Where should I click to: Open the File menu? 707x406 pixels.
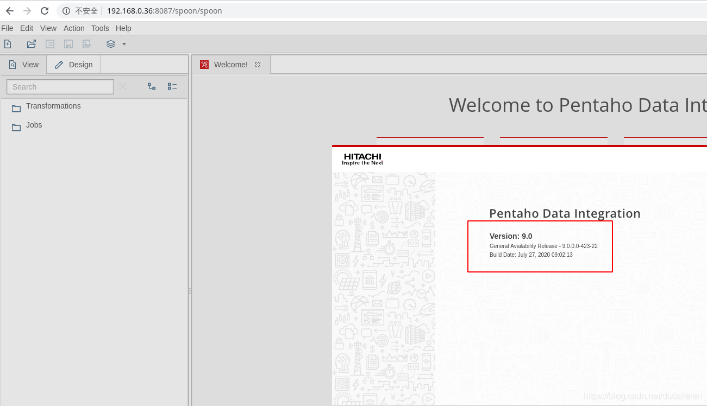pyautogui.click(x=7, y=28)
